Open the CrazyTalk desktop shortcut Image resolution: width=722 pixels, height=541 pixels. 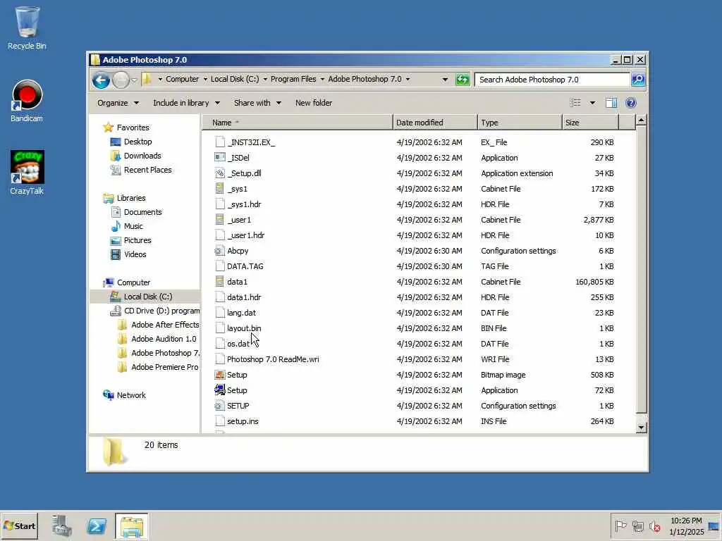coord(27,173)
